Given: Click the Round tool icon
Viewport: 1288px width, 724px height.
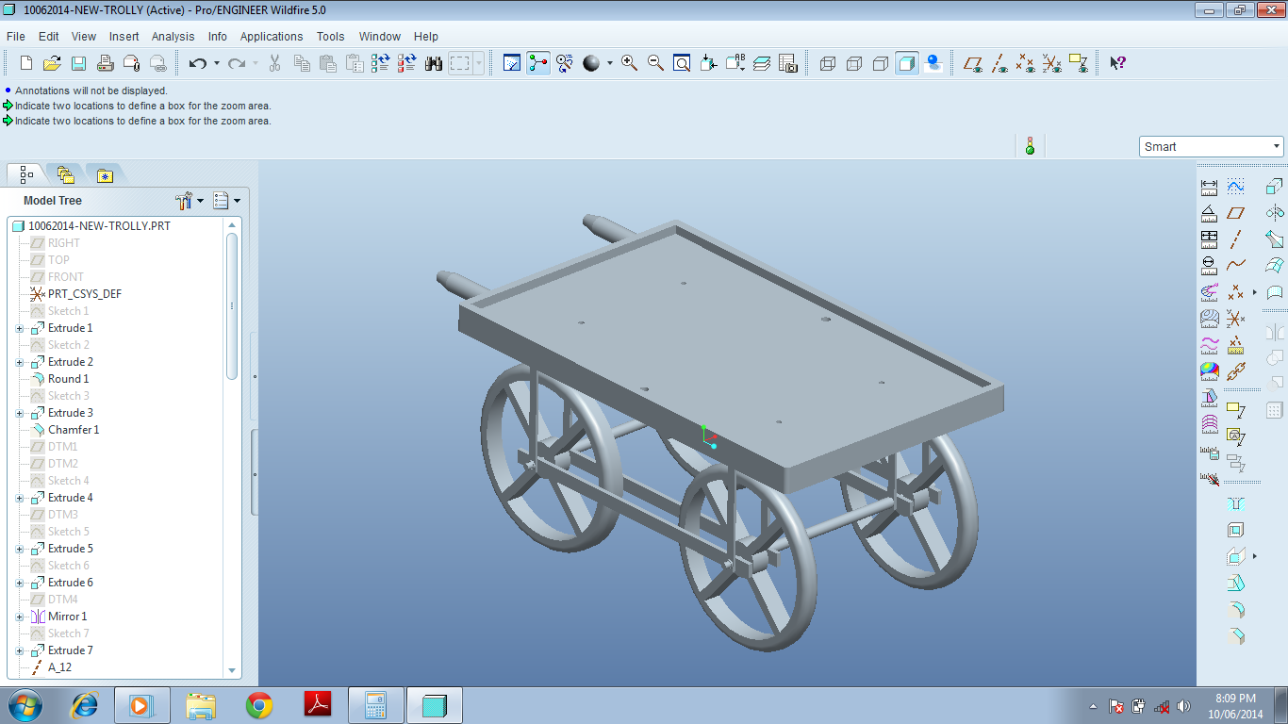Looking at the screenshot, I should click(x=1236, y=610).
